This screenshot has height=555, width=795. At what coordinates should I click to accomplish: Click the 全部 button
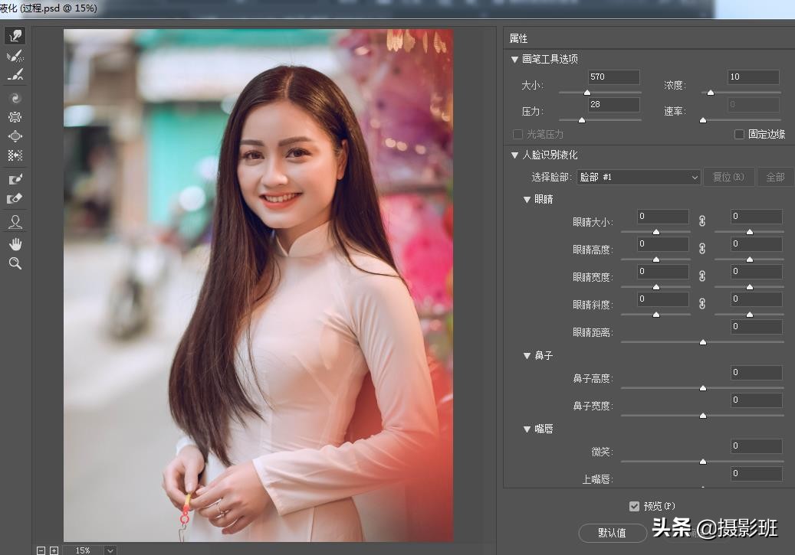(775, 177)
